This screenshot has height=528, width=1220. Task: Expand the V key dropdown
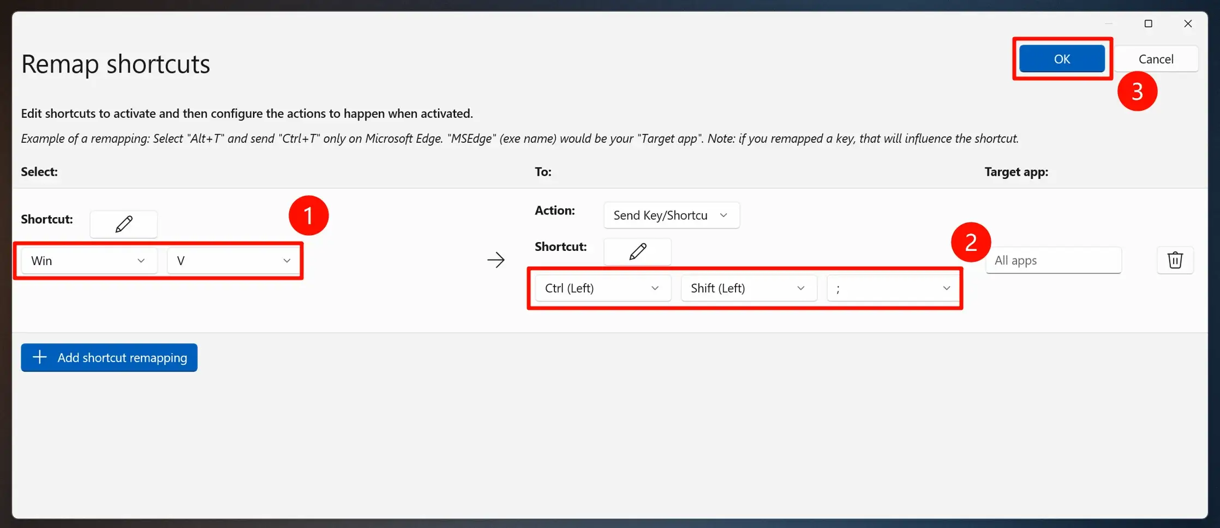[234, 261]
